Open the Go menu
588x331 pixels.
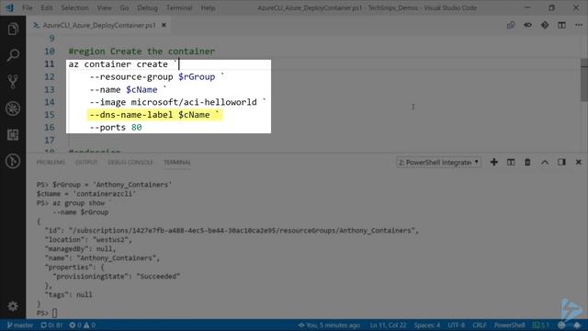coord(125,7)
